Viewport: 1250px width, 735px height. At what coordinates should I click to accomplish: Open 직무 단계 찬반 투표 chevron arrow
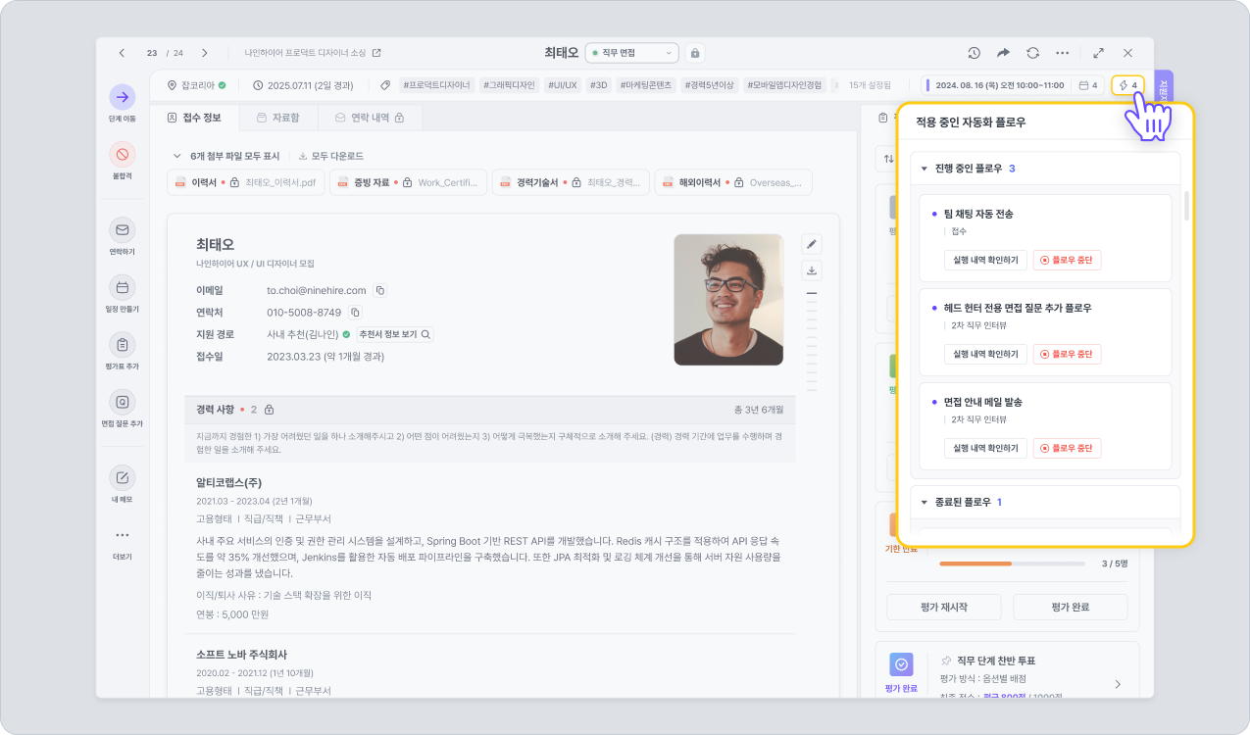(x=1118, y=684)
